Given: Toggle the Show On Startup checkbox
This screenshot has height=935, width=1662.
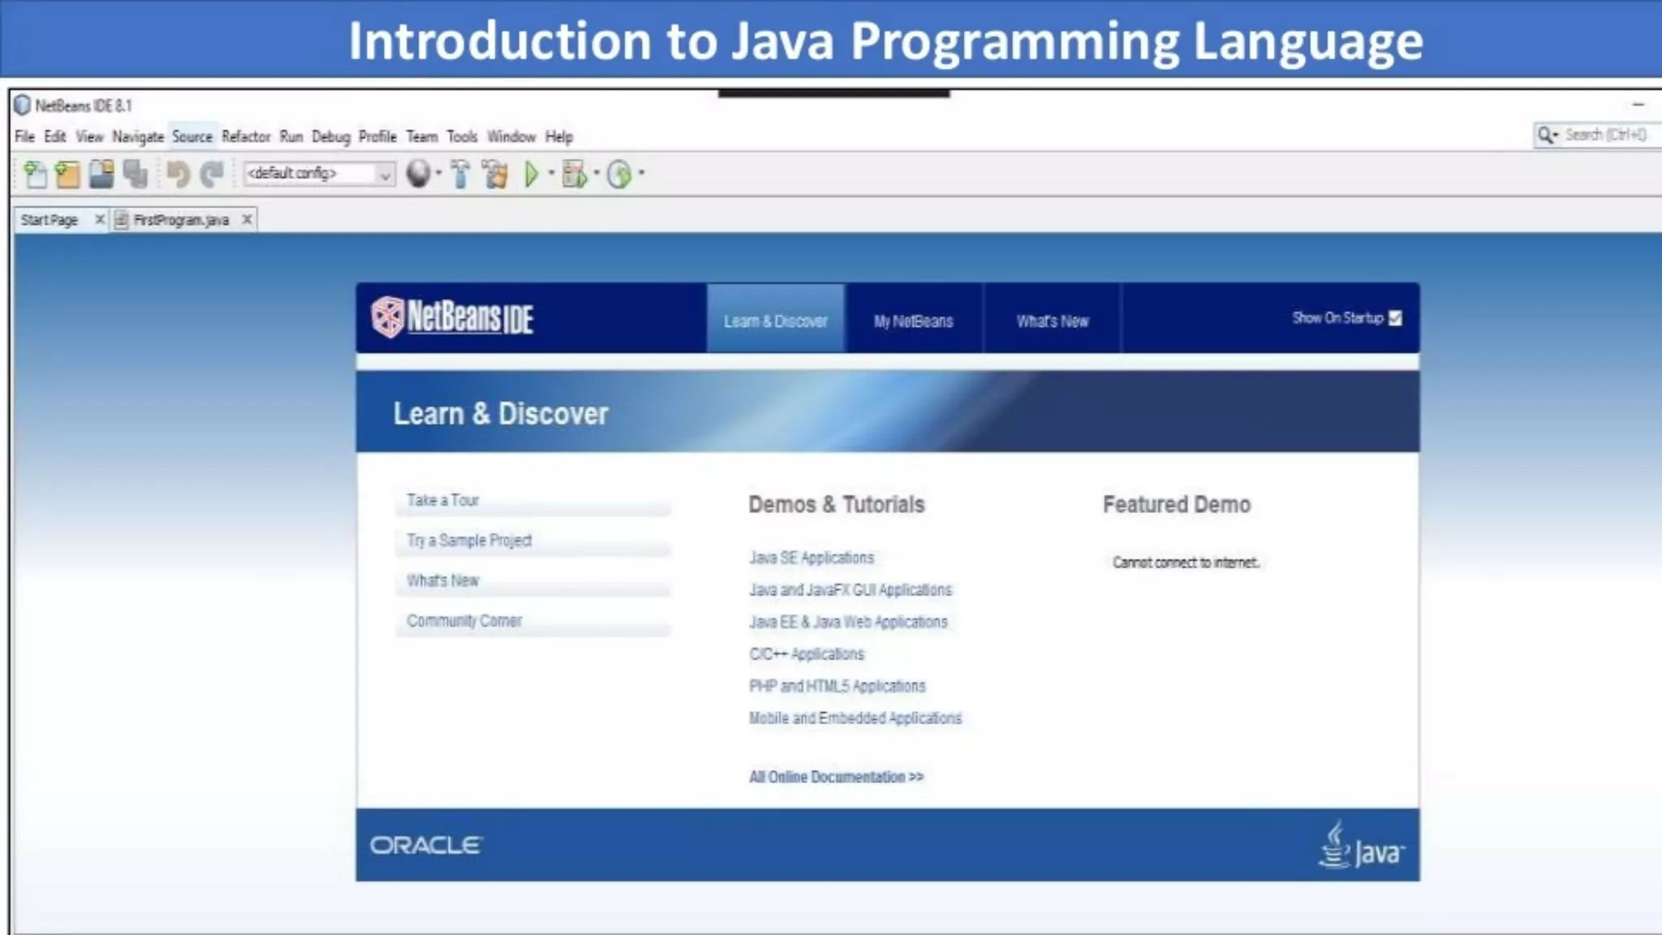Looking at the screenshot, I should point(1395,318).
